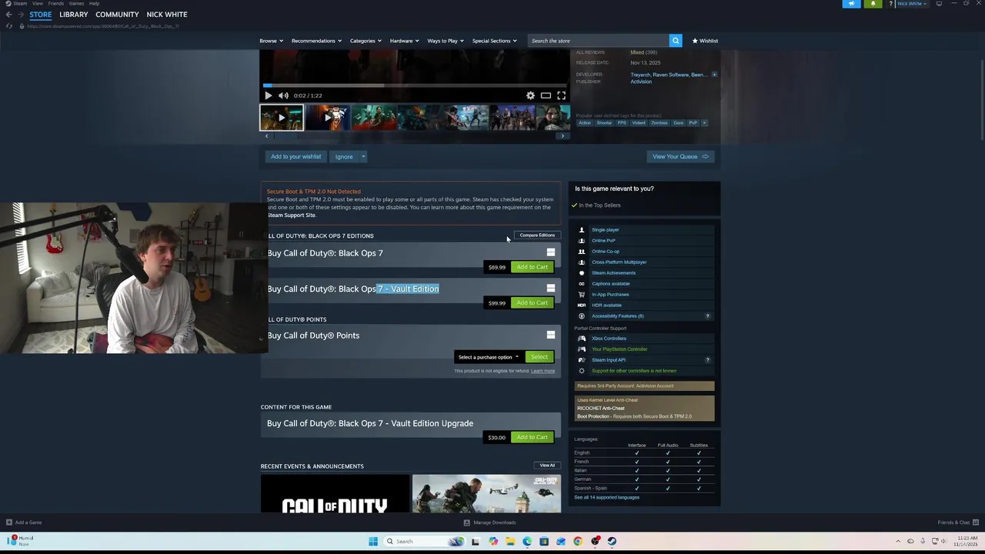Screen dimensions: 985x554
Task: Open the Hardware dropdown
Action: click(x=404, y=41)
